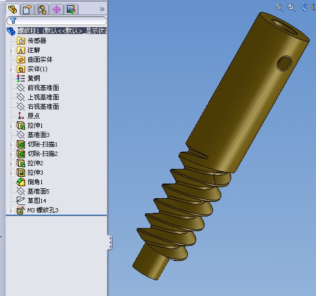Screen dimensions: 316x296
Task: Click the sensors folder icon
Action: click(21, 41)
